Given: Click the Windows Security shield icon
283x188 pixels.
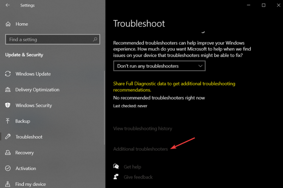Looking at the screenshot, I should 8,106.
